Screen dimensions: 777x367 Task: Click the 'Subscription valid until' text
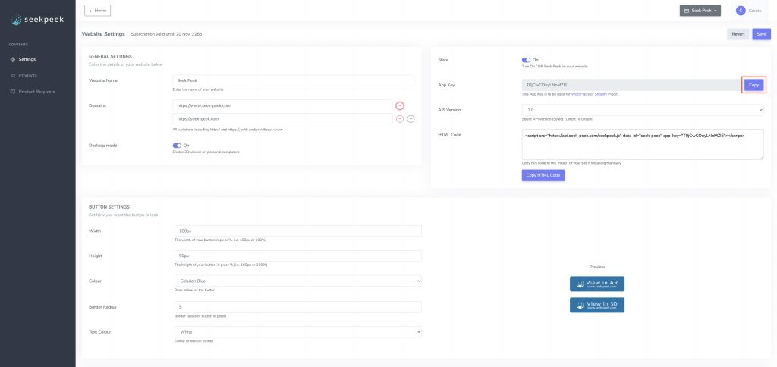166,34
